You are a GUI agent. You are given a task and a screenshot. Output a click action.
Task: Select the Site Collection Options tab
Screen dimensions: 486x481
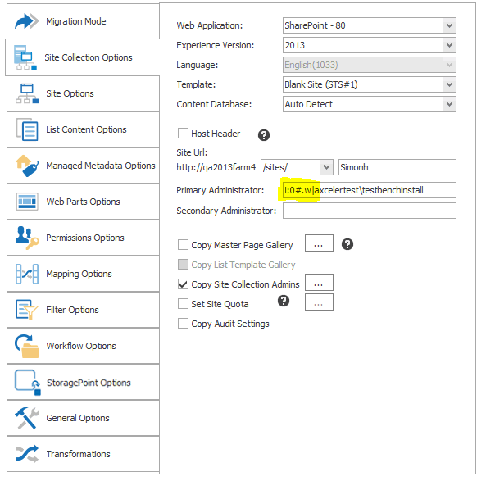(83, 57)
